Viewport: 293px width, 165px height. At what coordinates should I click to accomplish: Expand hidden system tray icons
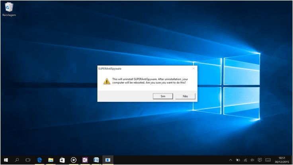(230, 160)
